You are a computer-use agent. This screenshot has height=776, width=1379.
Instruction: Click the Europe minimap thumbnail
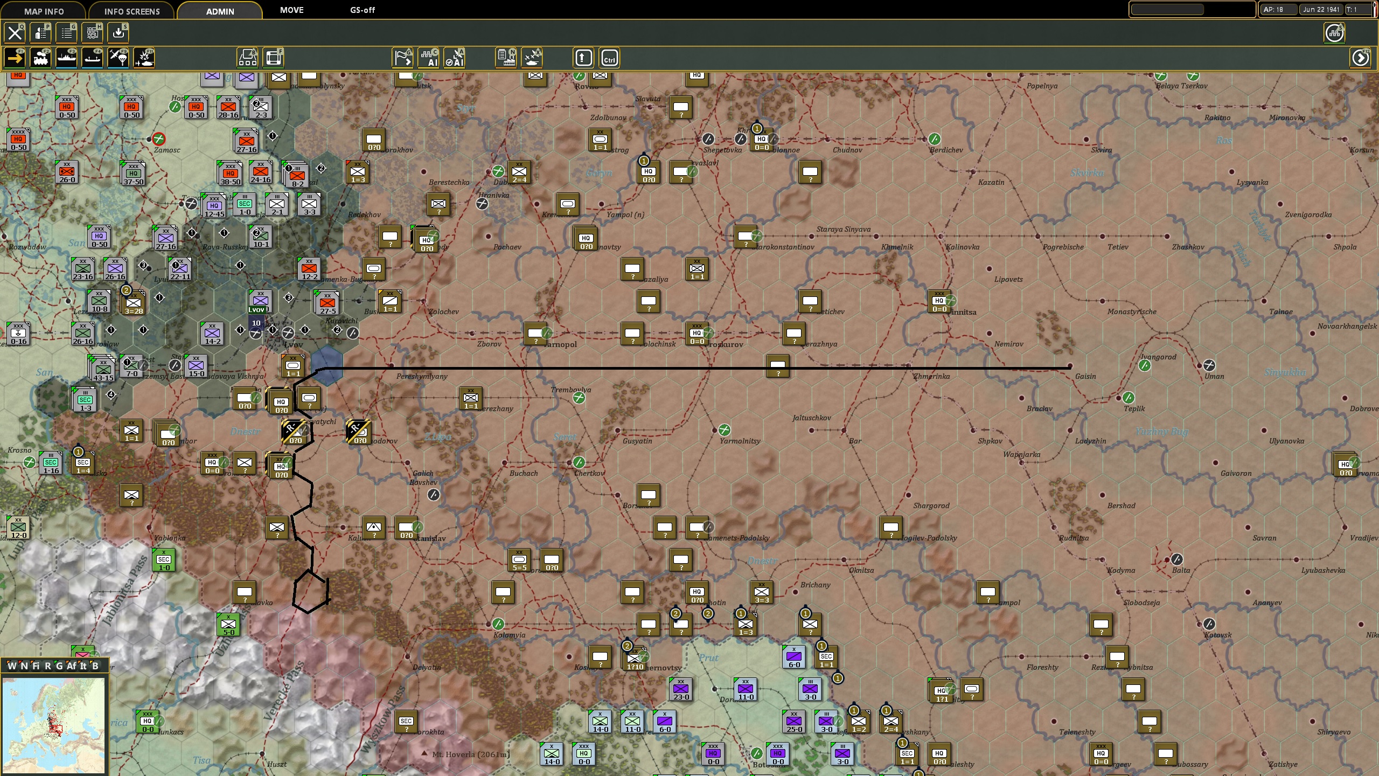point(53,725)
